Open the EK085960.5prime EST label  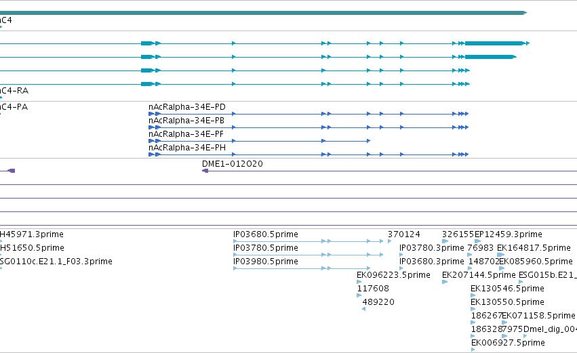click(x=536, y=262)
